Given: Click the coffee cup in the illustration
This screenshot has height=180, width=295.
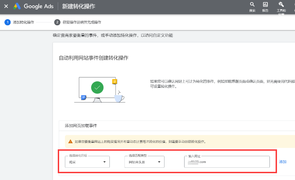Looking at the screenshot, I should click(118, 98).
